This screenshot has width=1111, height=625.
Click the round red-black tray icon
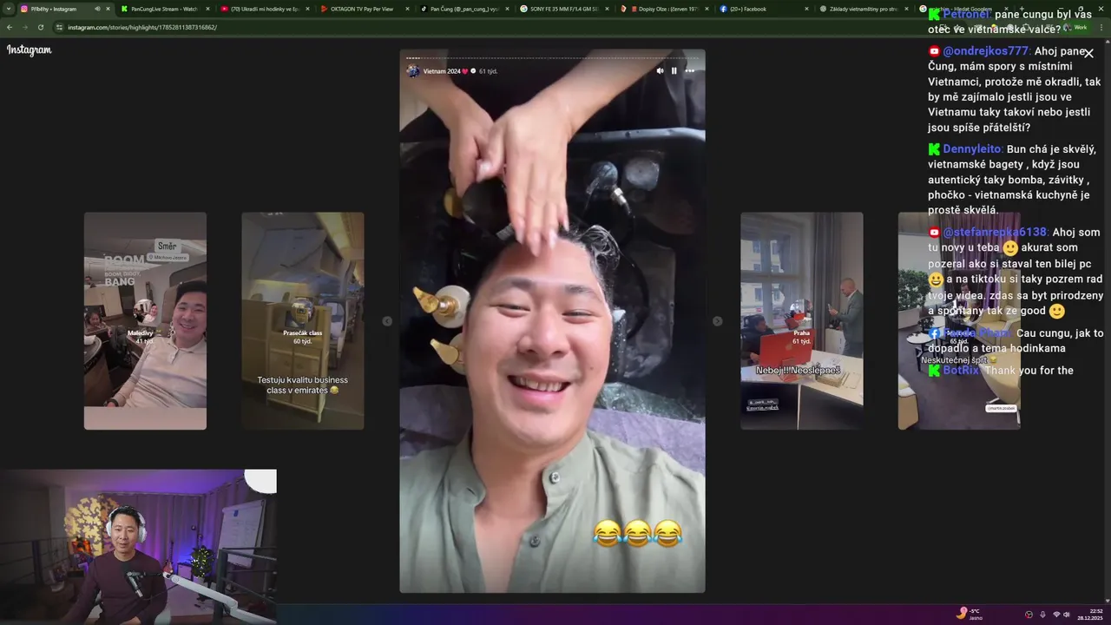point(1029,614)
